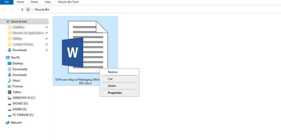The image size is (281, 140).
Task: Open the MOVIES (D:) drive
Action: coord(20,103)
